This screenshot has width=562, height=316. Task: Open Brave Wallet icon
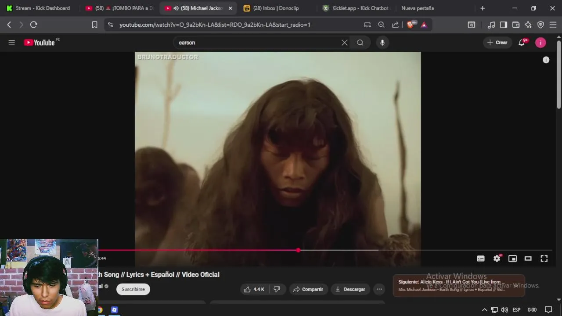(516, 25)
